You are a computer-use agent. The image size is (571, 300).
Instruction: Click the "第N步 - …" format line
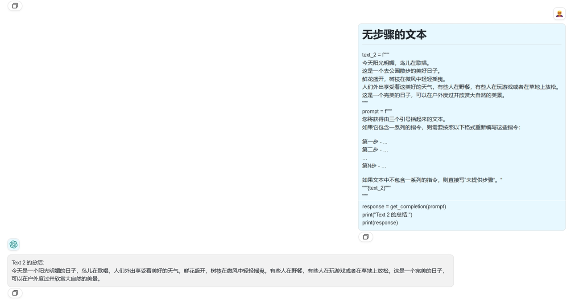(374, 166)
